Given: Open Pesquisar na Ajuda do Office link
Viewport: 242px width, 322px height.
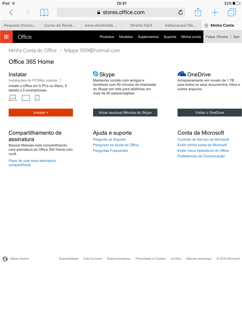Looking at the screenshot, I should point(116,145).
